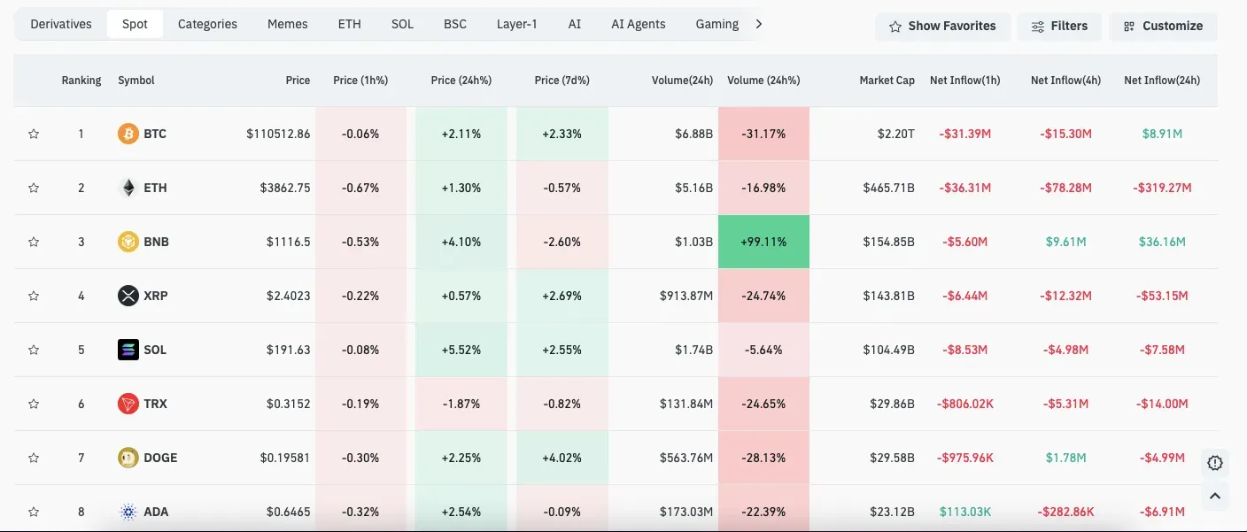
Task: Click the Bitcoin BTC coin icon
Action: pyautogui.click(x=128, y=134)
